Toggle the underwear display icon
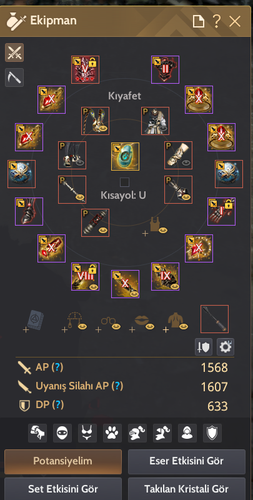This screenshot has width=253, height=500. (x=87, y=433)
